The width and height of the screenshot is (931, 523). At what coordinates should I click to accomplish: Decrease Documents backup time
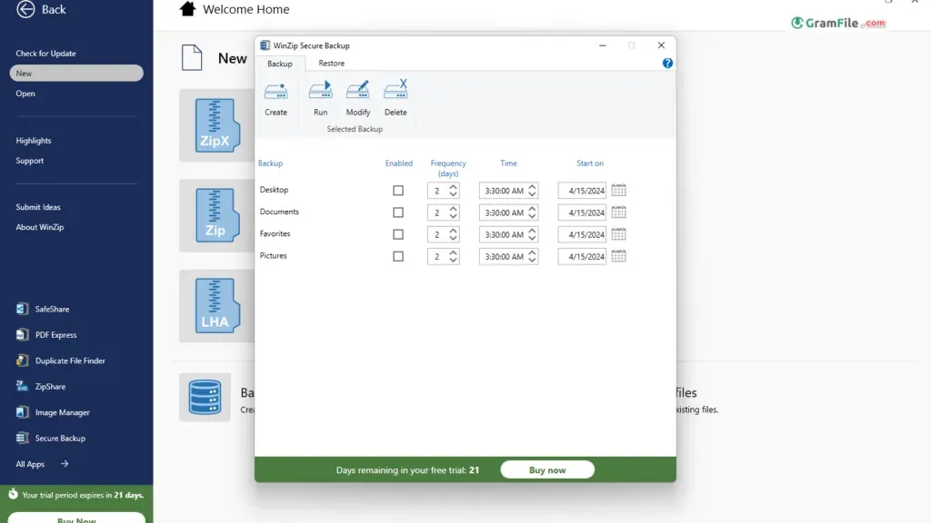532,216
